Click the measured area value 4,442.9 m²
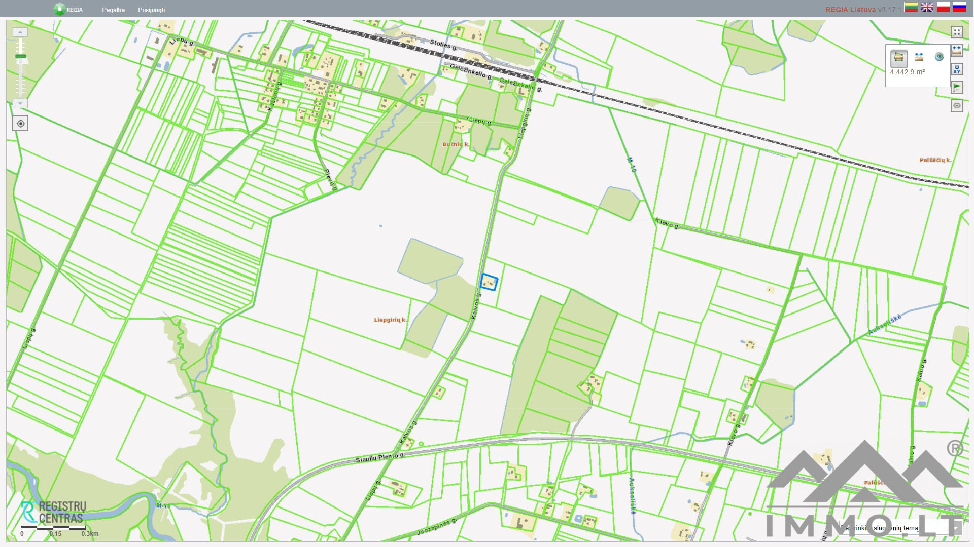This screenshot has height=547, width=974. pyautogui.click(x=908, y=72)
